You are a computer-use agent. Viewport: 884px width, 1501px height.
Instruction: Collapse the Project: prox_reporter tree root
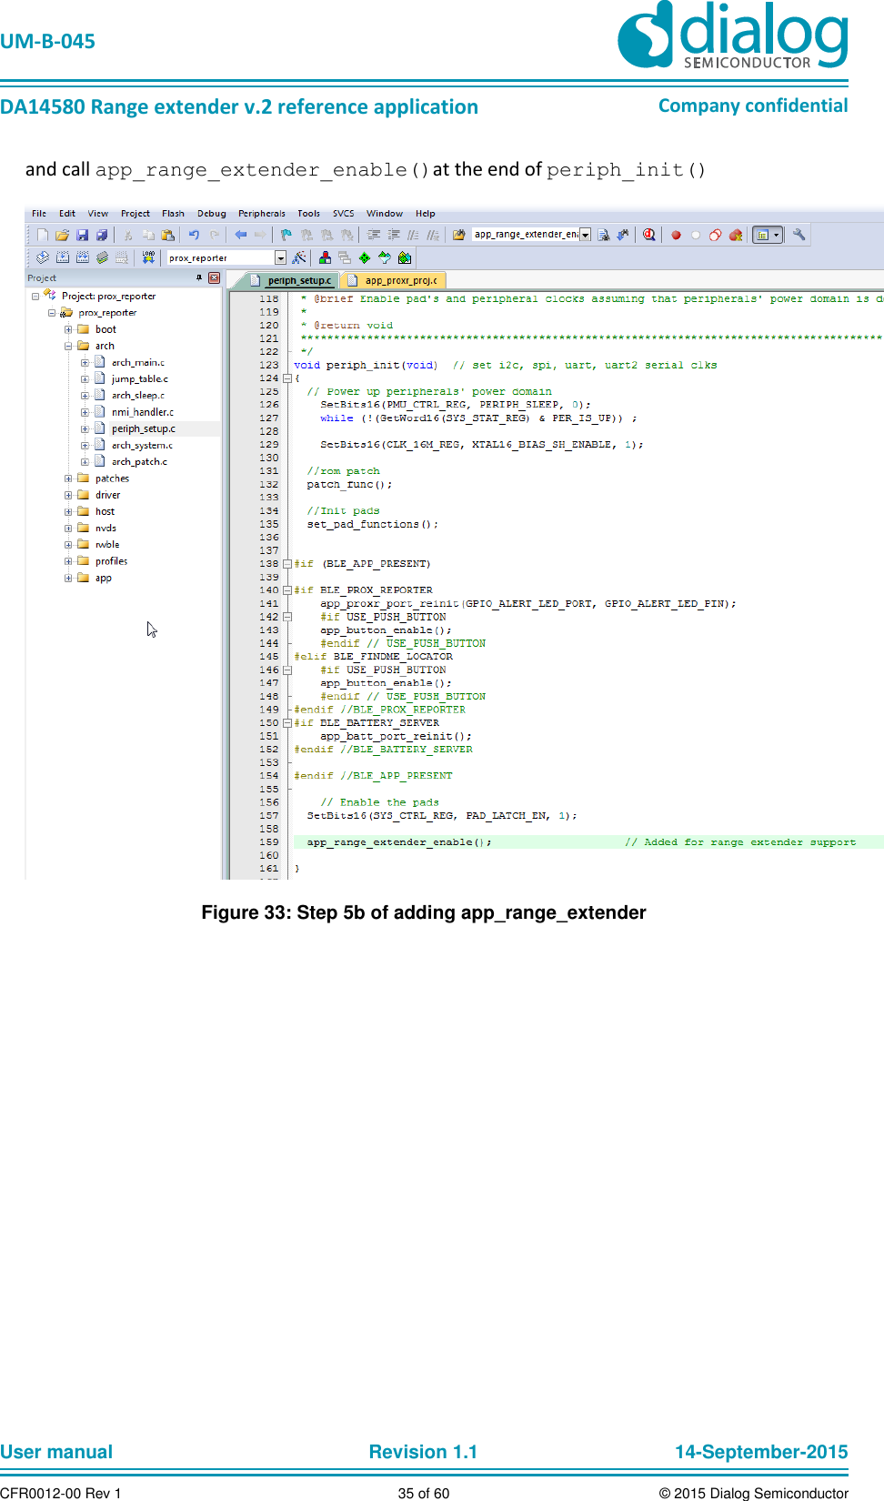pos(35,297)
